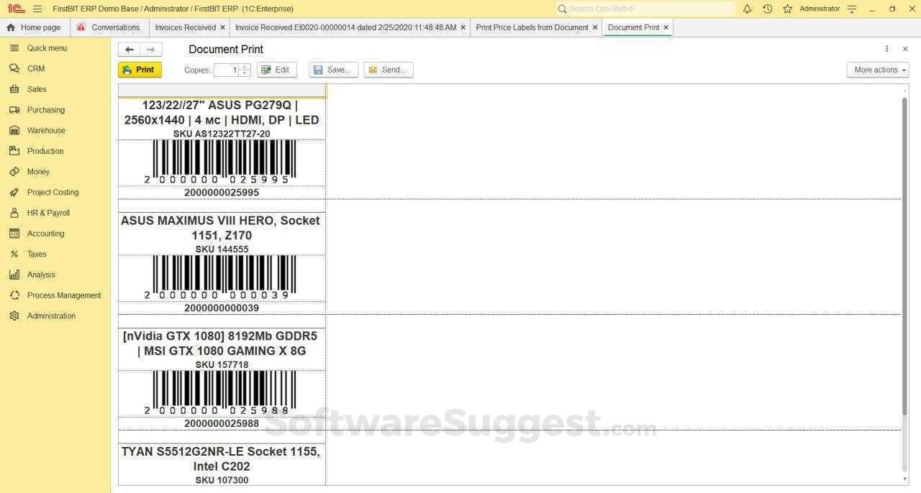Image resolution: width=921 pixels, height=493 pixels.
Task: Open Invoice Received EI0020-00000014 tab
Action: [x=345, y=27]
